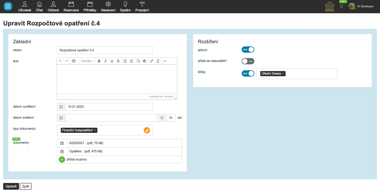Click the datum vyvěšení date field
380x196 pixels.
point(109,107)
